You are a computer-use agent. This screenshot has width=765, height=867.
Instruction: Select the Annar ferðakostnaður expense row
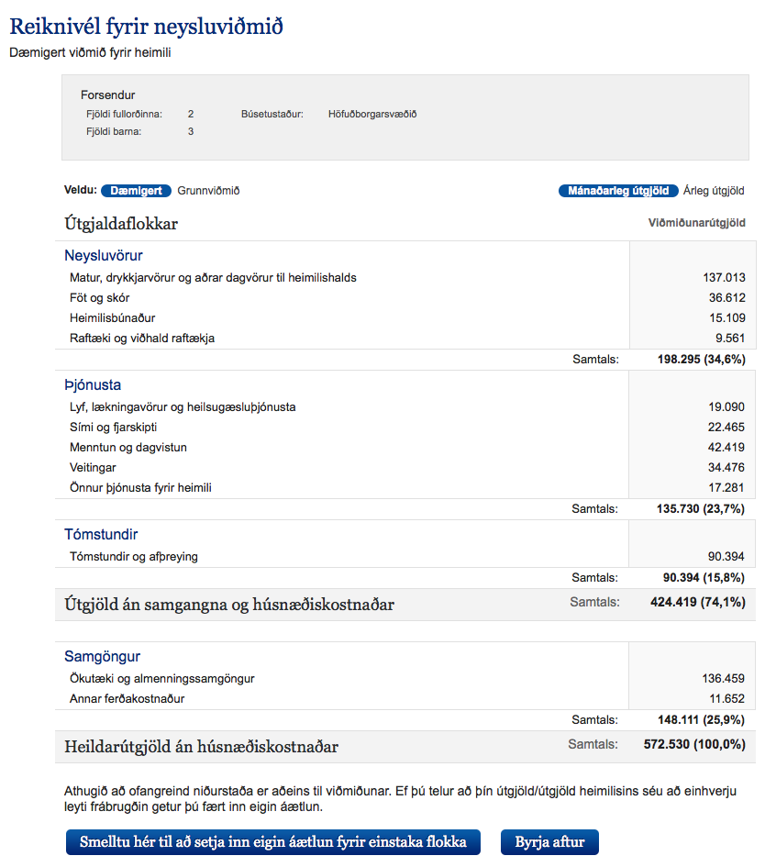[x=129, y=699]
